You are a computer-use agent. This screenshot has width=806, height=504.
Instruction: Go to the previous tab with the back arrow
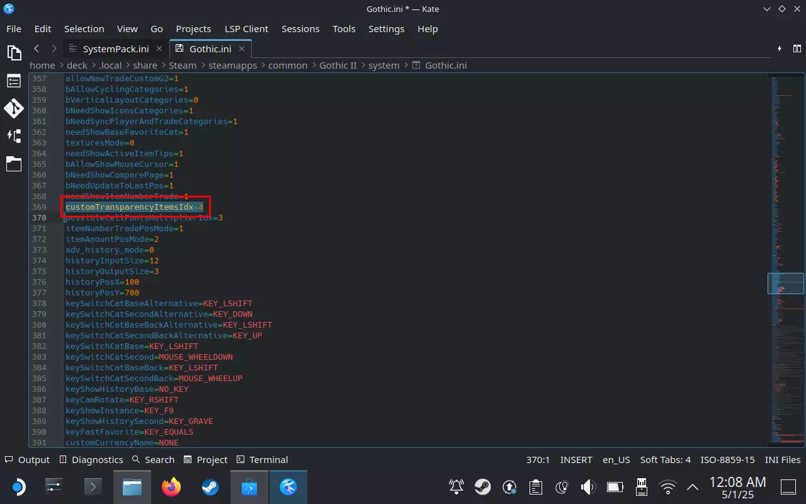(37, 49)
